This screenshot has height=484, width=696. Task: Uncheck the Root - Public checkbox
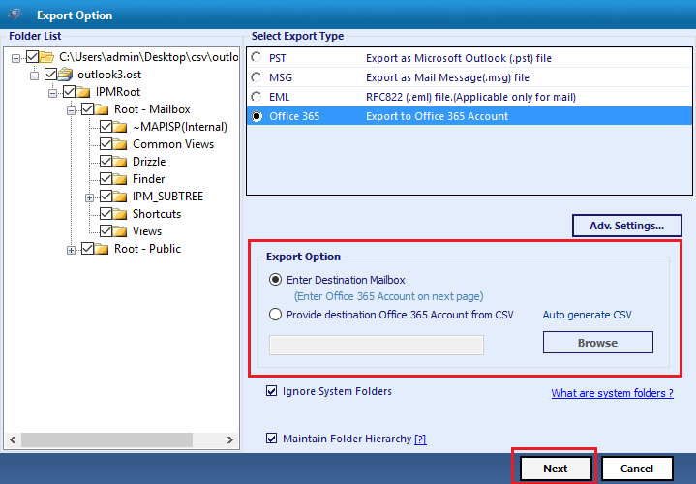pos(87,249)
